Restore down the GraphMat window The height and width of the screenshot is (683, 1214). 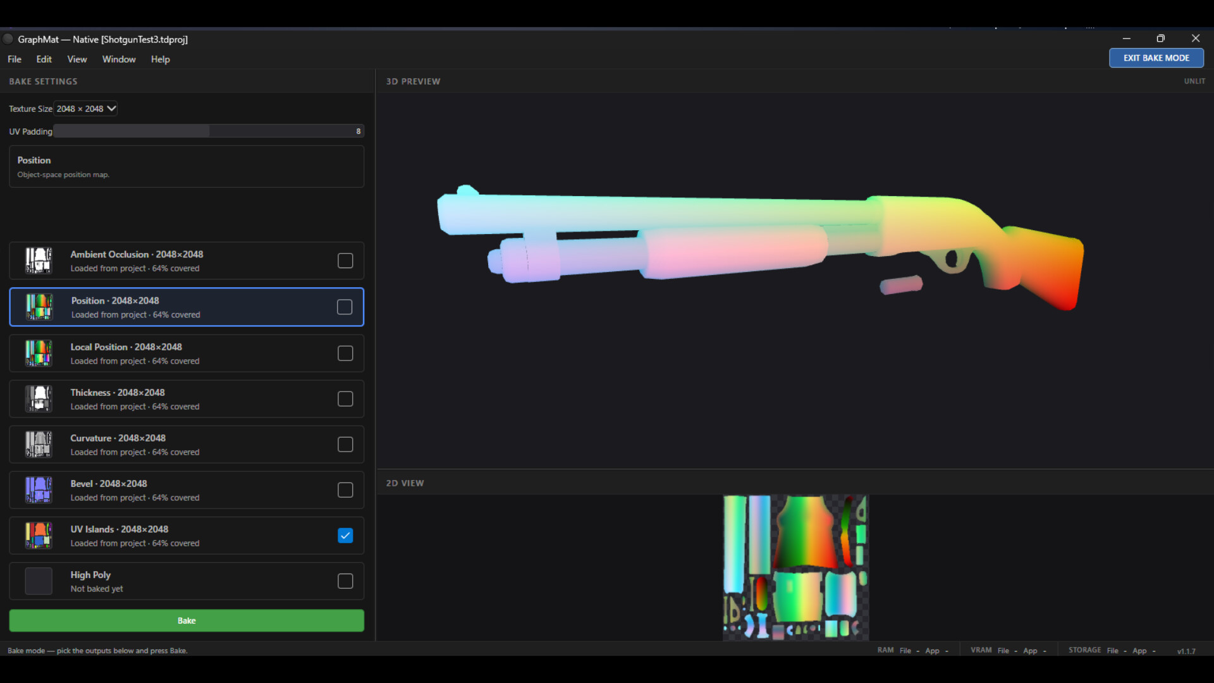[x=1160, y=39]
